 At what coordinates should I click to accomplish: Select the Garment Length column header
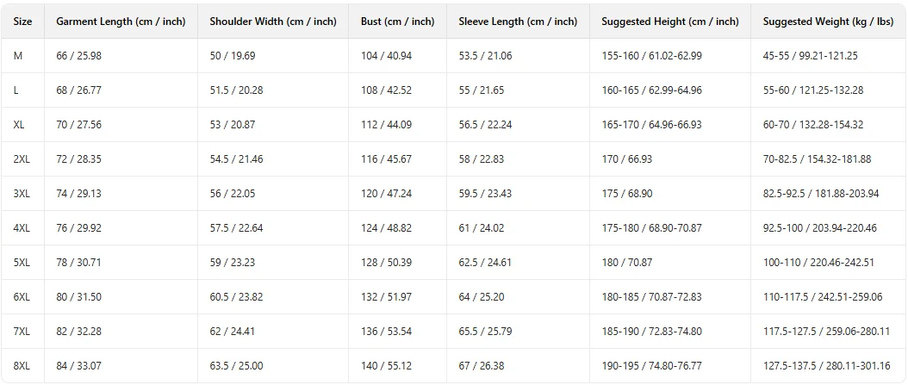(121, 22)
